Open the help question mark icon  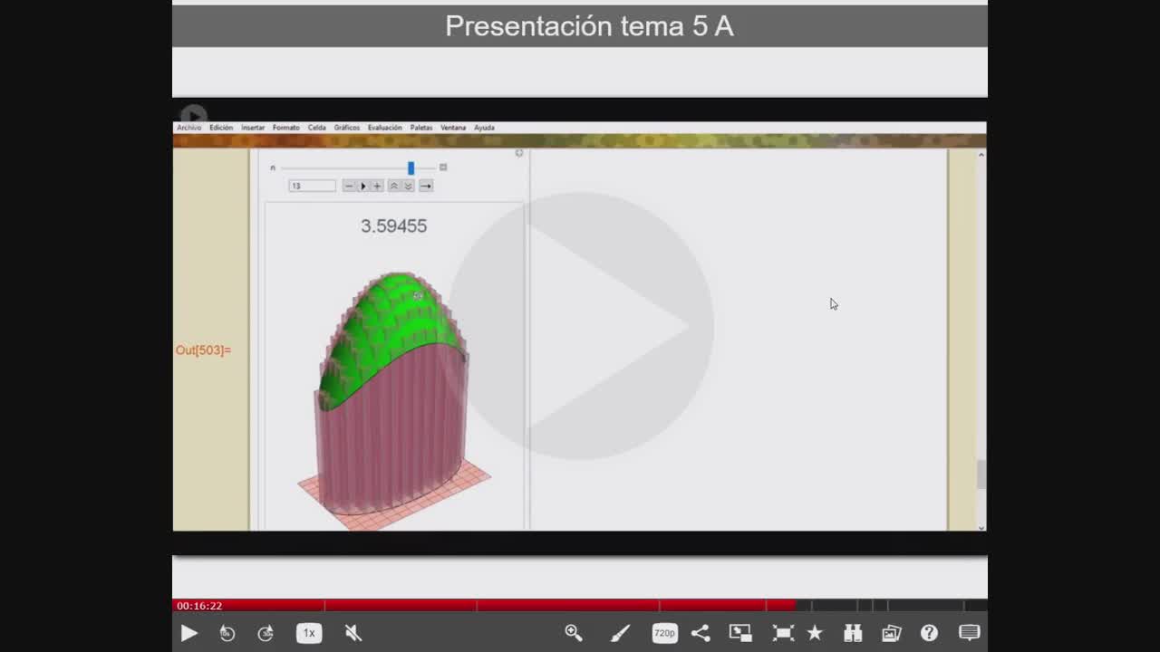[929, 633]
